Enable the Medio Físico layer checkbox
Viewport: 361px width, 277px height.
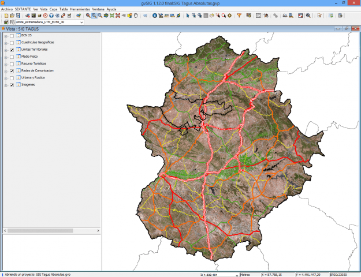12,57
